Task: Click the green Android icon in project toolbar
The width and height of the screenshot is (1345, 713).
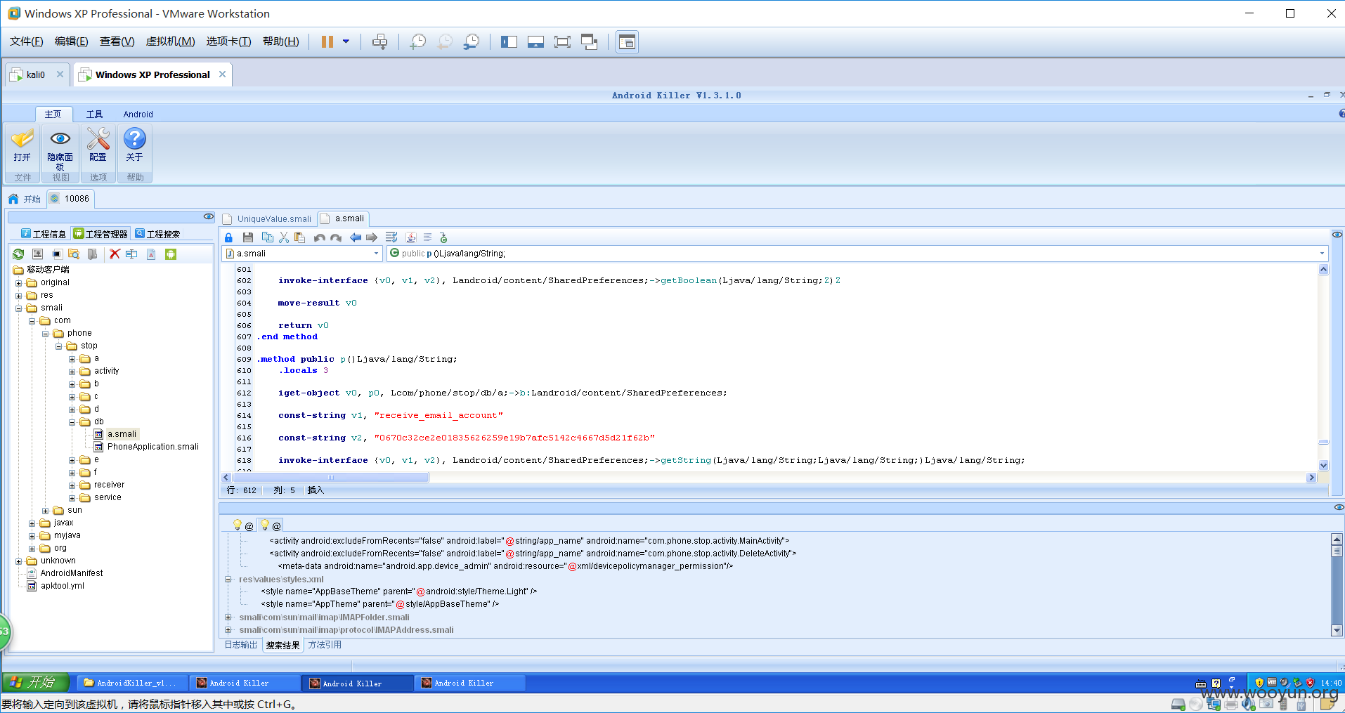Action: [x=171, y=254]
